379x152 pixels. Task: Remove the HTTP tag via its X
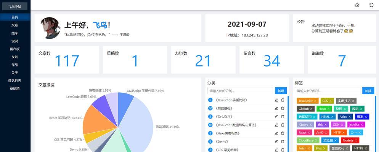tap(344, 133)
